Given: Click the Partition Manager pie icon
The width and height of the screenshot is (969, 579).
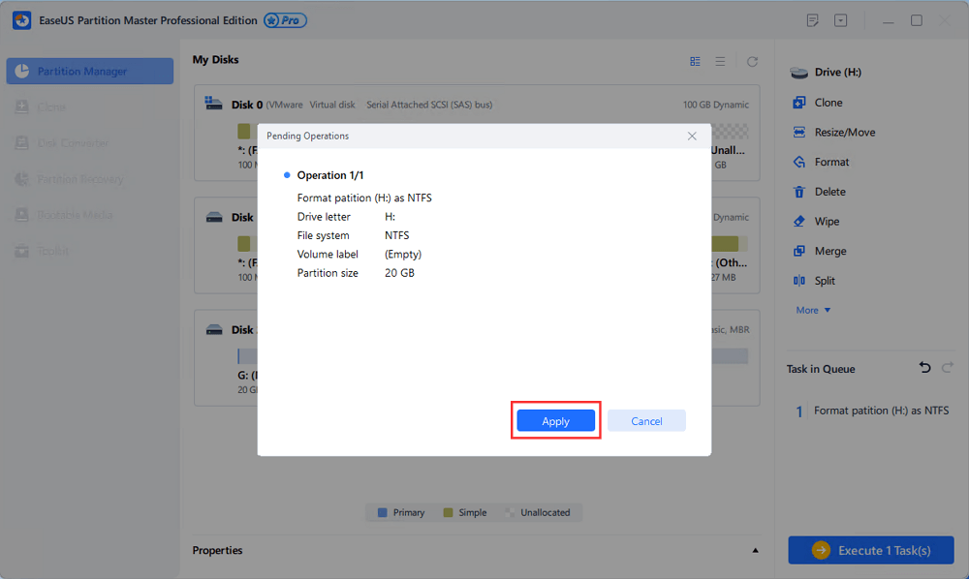Looking at the screenshot, I should [22, 71].
